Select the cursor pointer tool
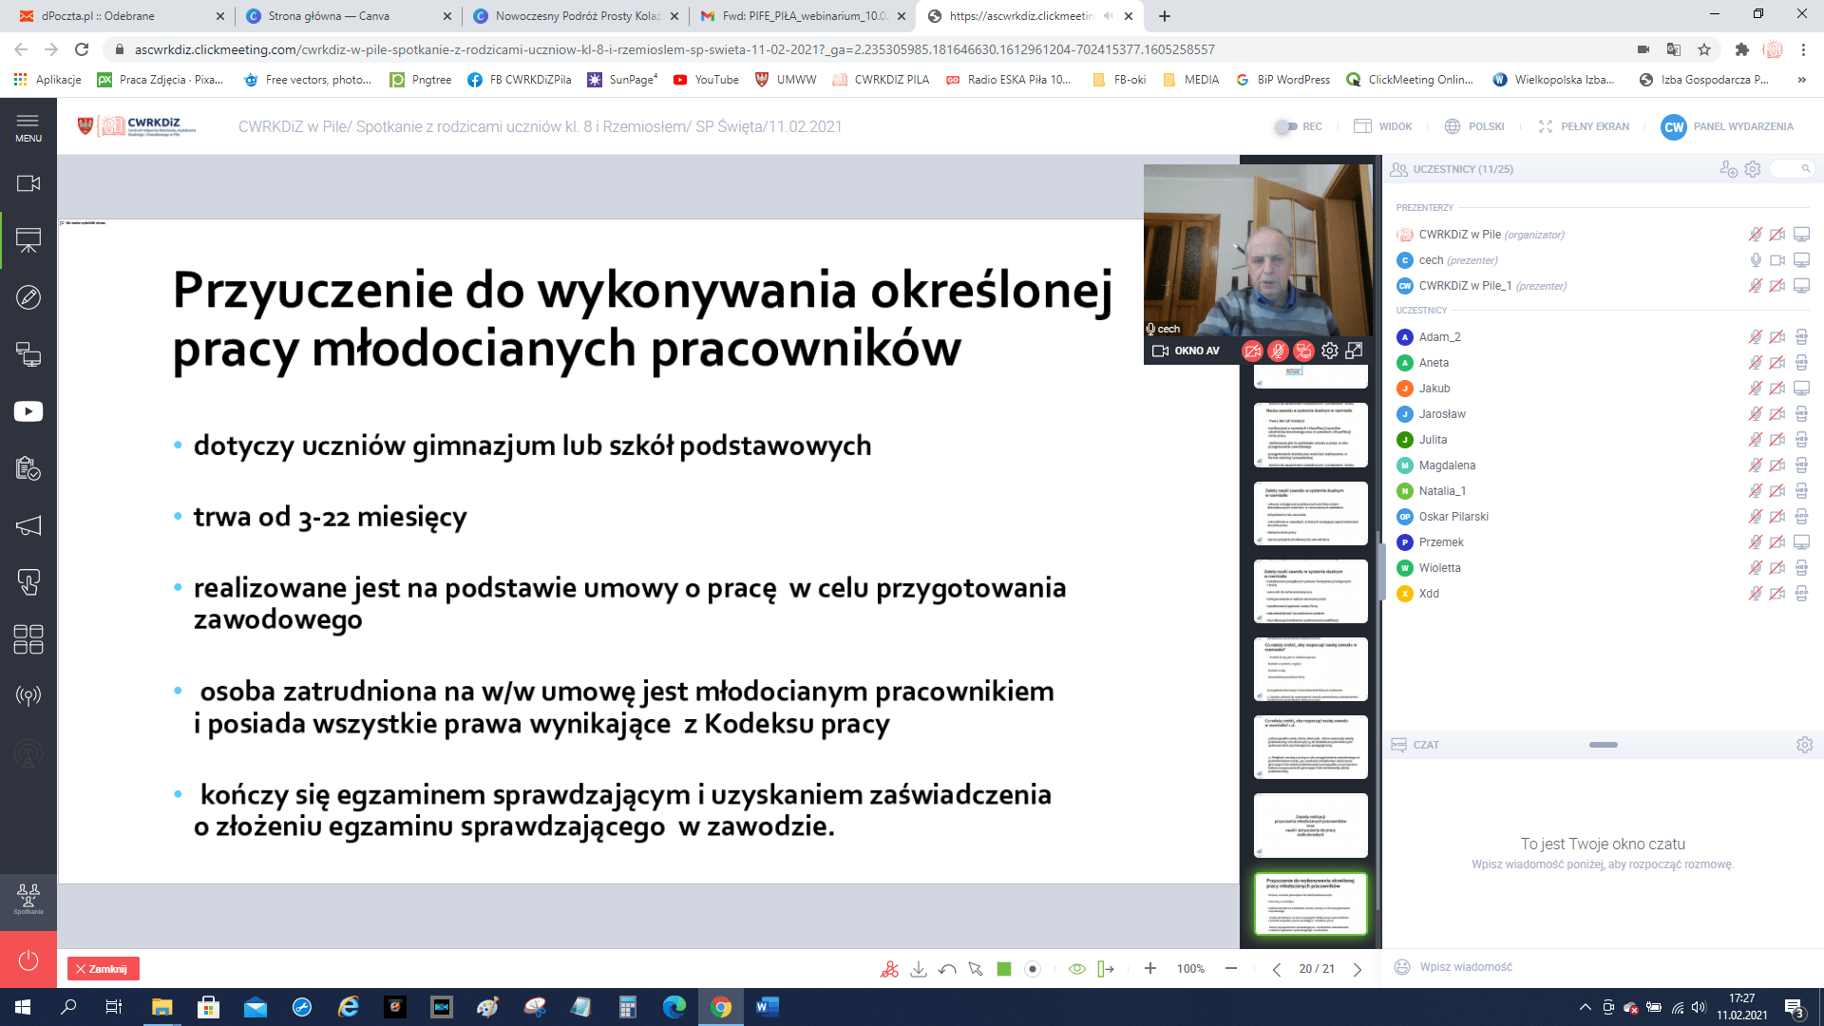This screenshot has height=1026, width=1824. point(976,969)
